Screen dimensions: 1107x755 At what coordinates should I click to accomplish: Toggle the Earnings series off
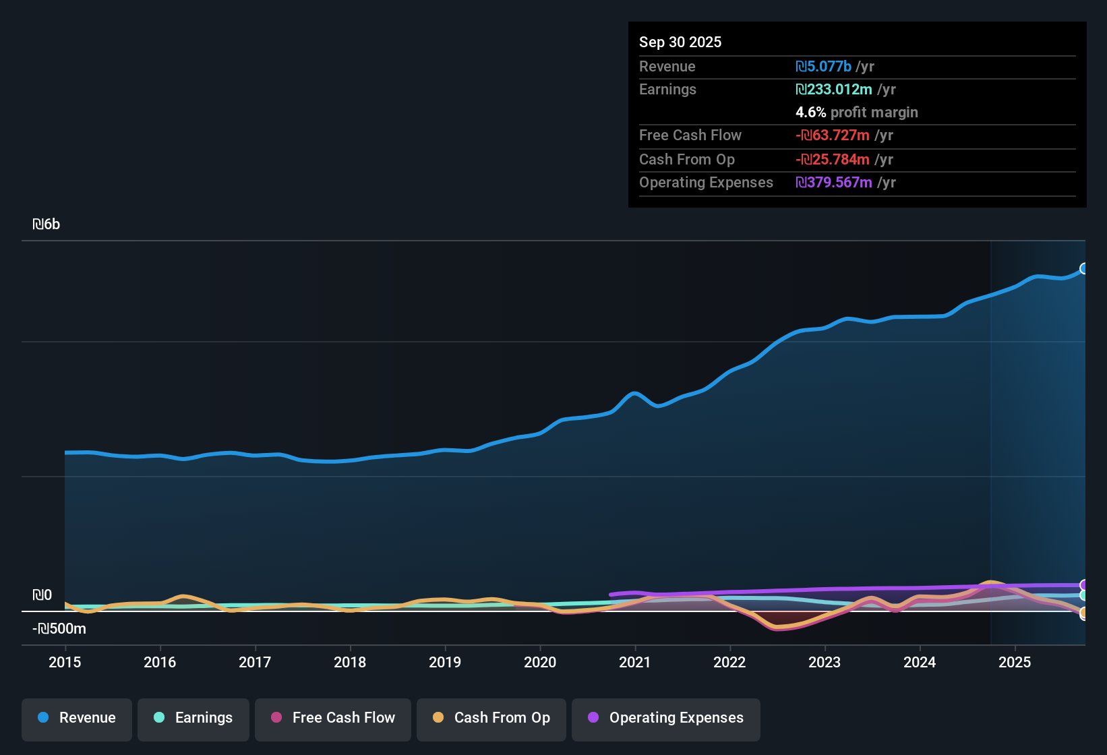click(x=193, y=718)
